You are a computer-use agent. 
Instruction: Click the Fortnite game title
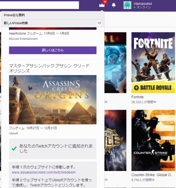(138, 97)
